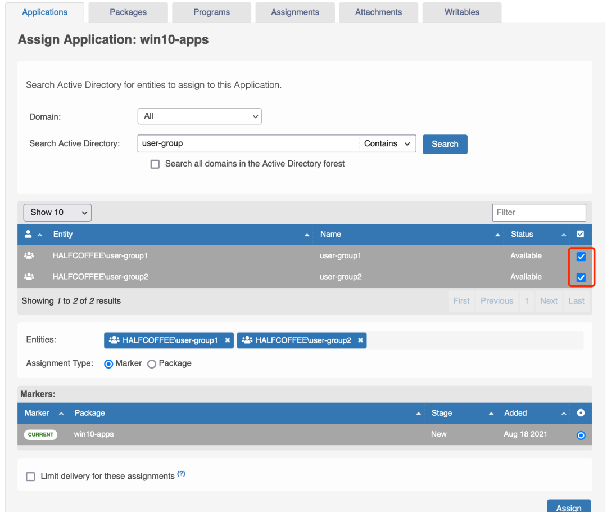607x512 pixels.
Task: Open the Writables tab
Action: click(462, 12)
